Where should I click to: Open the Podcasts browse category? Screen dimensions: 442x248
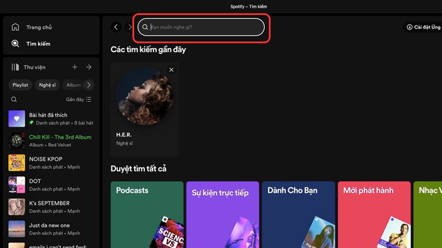tap(147, 215)
